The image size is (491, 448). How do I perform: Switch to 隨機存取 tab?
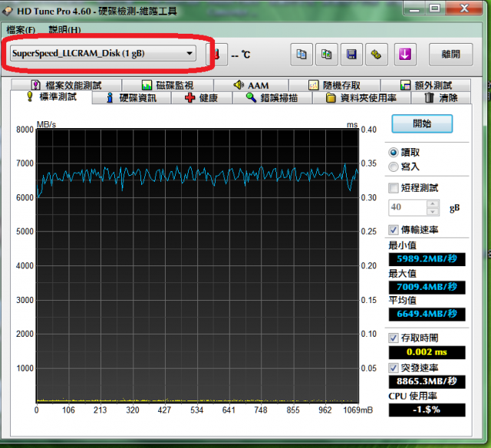pos(334,85)
